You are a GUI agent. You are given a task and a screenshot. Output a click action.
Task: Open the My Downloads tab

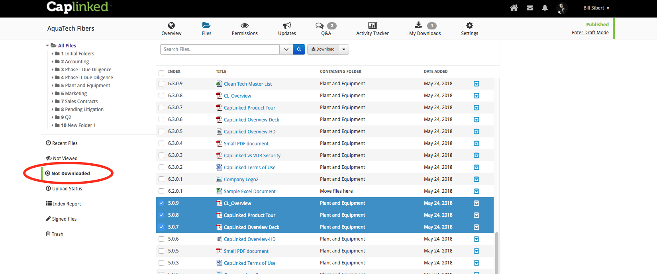[425, 29]
